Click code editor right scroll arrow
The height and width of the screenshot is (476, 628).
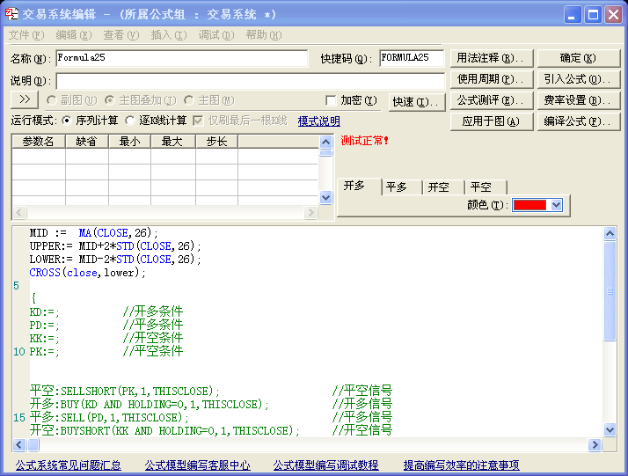tap(595, 444)
